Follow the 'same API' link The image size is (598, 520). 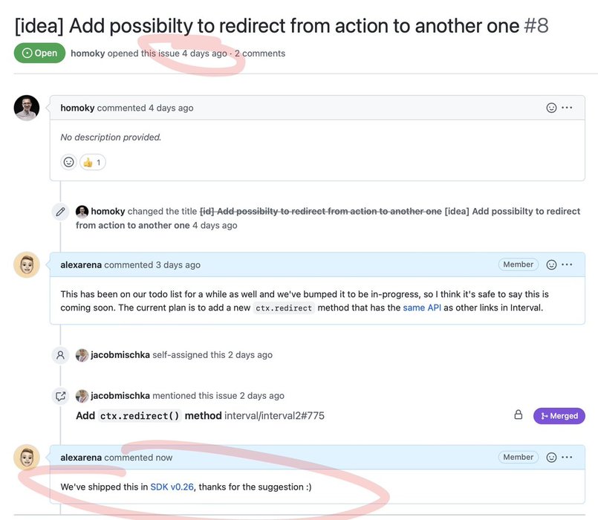pyautogui.click(x=422, y=307)
